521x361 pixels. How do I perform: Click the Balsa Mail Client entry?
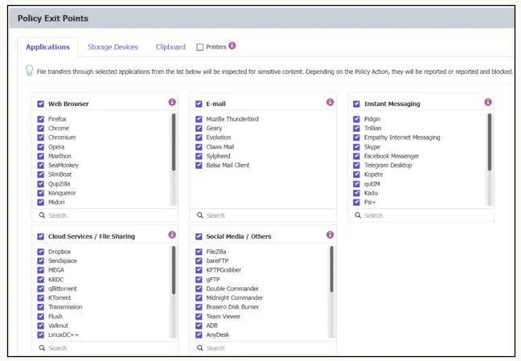[x=228, y=165]
